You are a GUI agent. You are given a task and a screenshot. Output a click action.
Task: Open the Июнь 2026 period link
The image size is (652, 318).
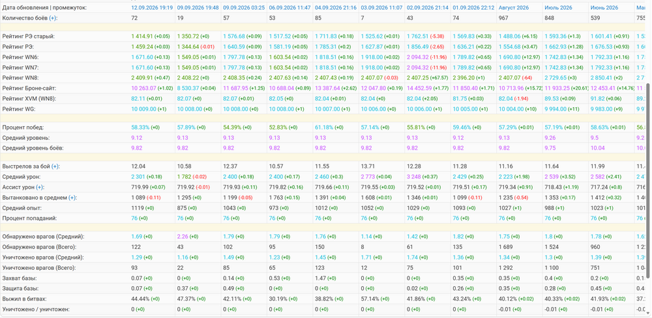pos(604,7)
